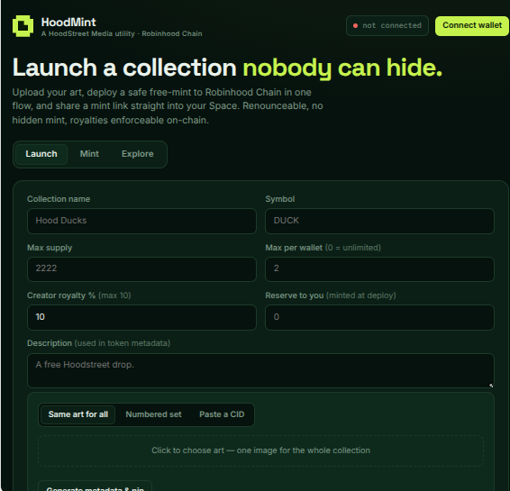
Task: Click the 'Description' label
Action: (50, 343)
